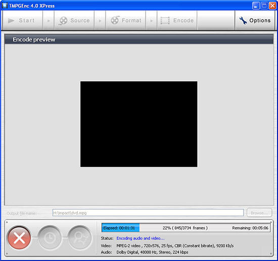
Task: Click the arrow between Format and Encode
Action: pos(151,21)
